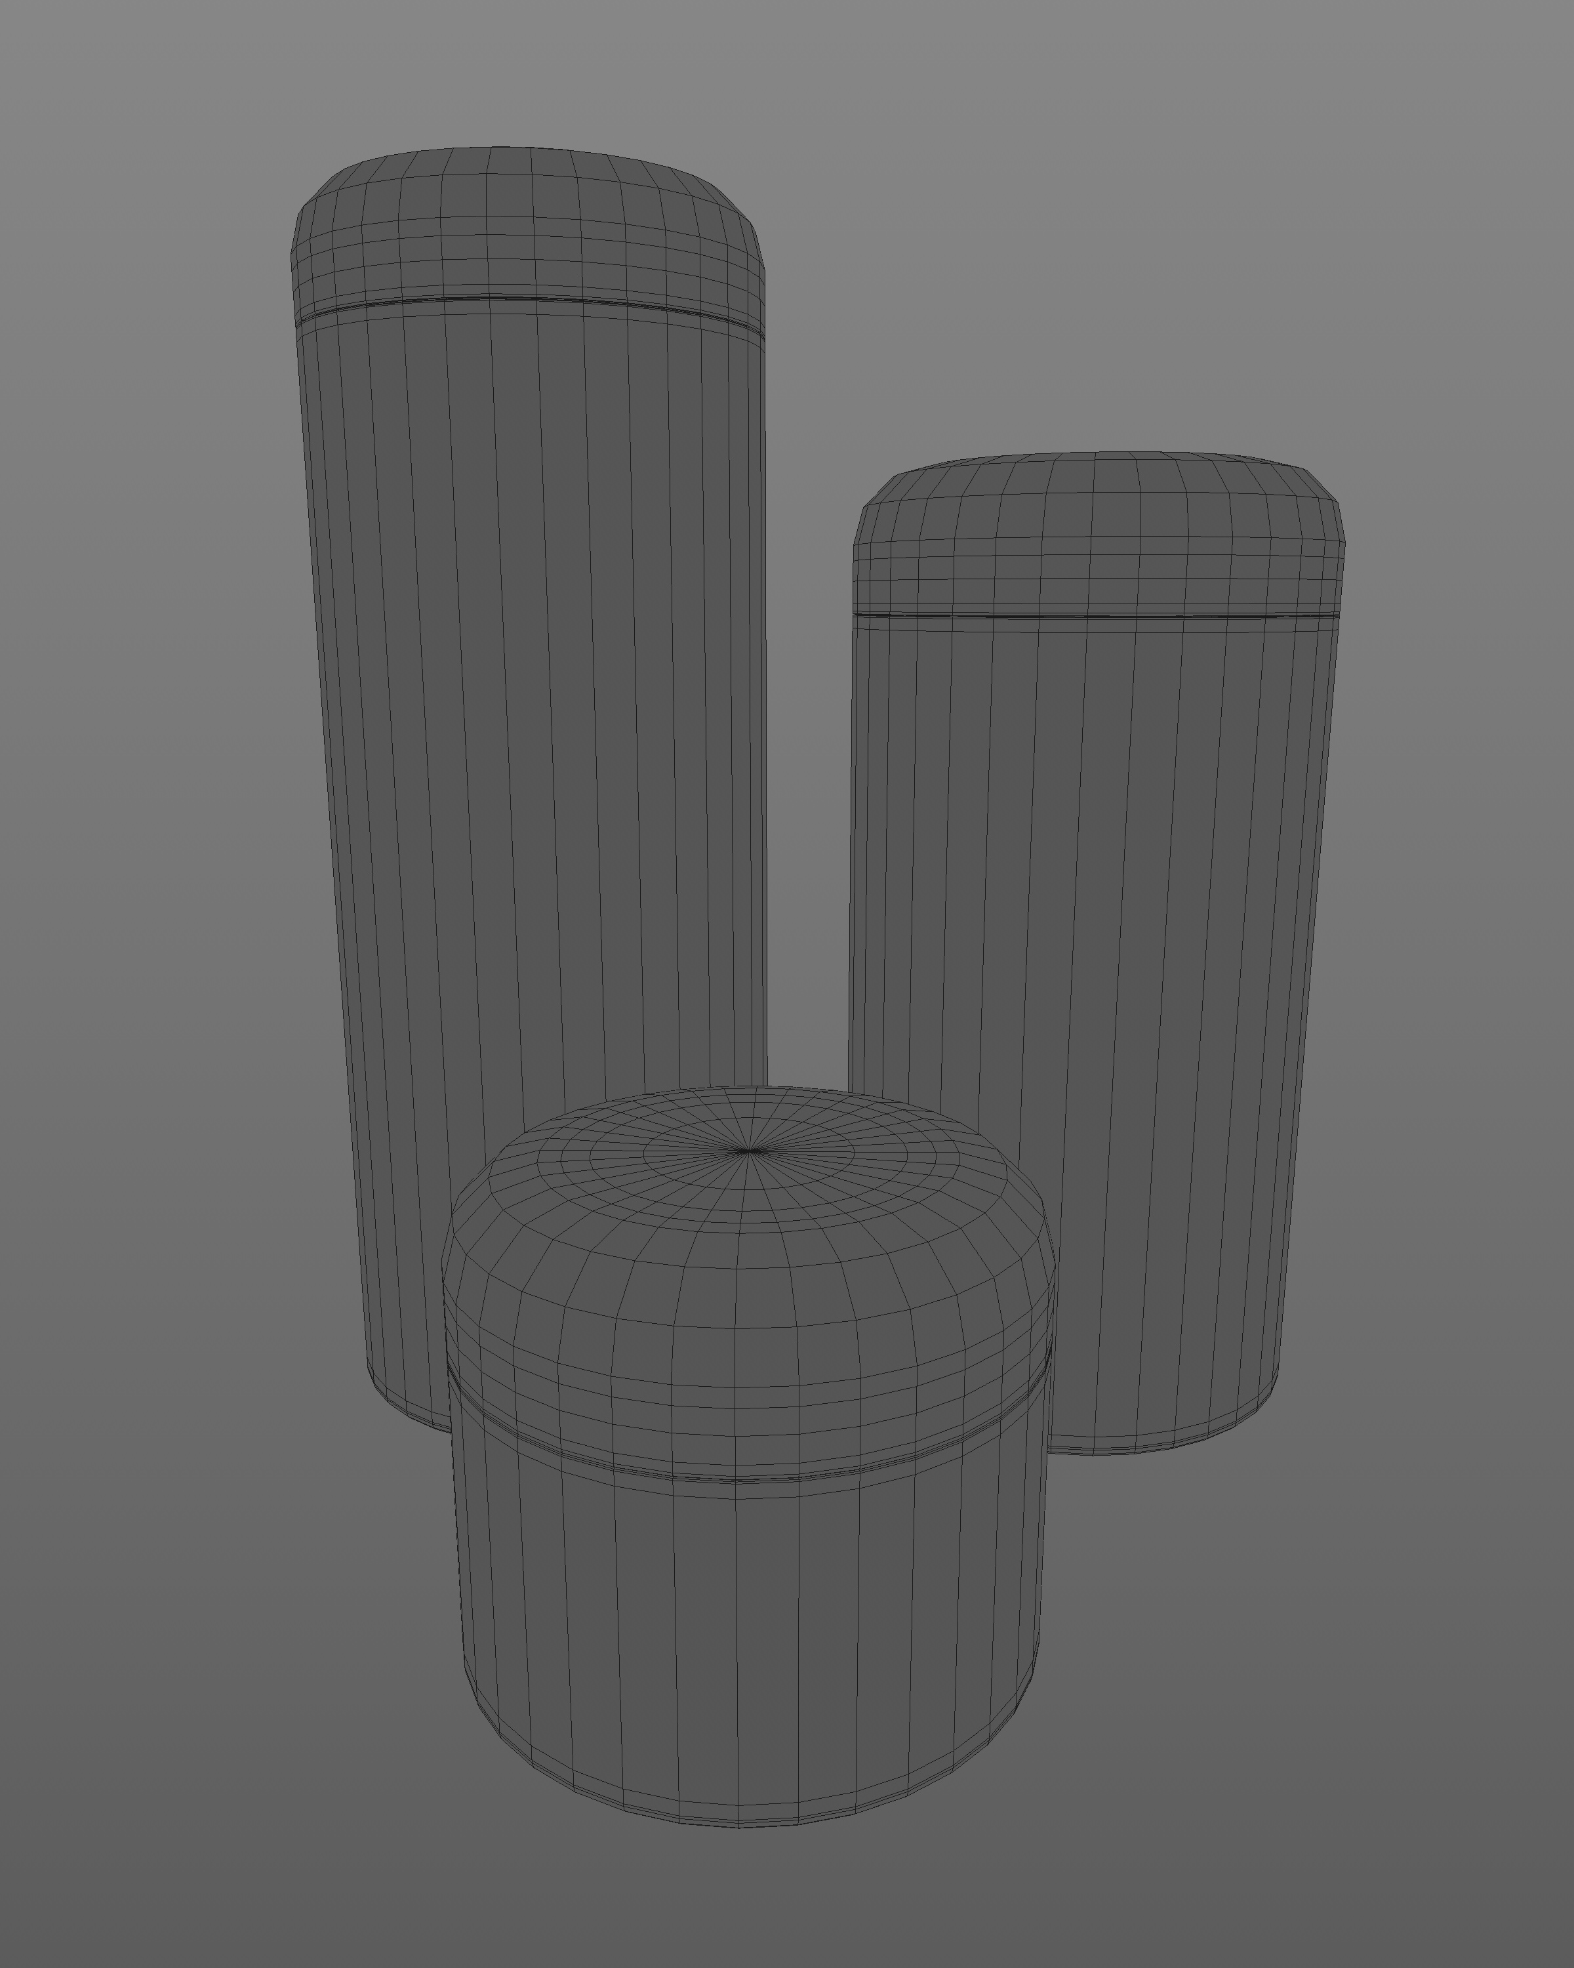Screen dimensions: 1574x1968
Task: Click the empty gray background above the cylinders
Action: click(x=785, y=73)
